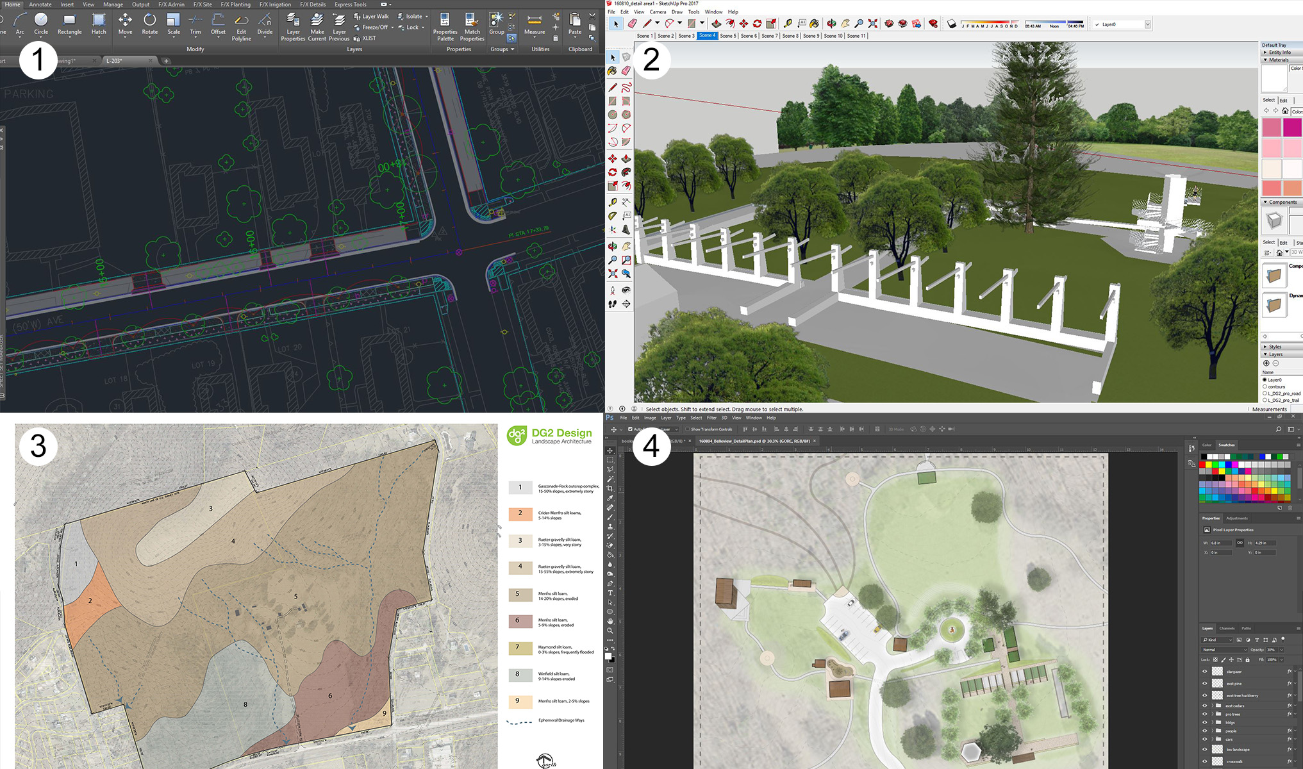Hide the stargazer layer in Photoshop

tap(1204, 672)
